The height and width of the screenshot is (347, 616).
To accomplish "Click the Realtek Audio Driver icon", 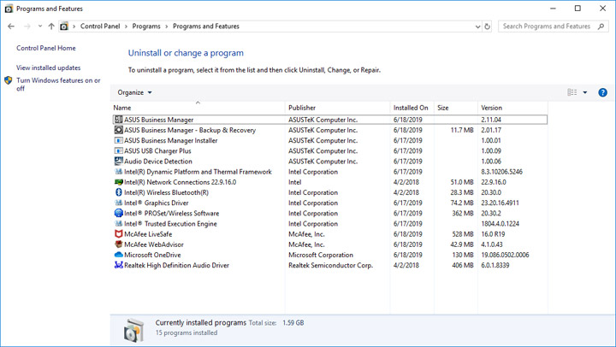I will tap(118, 265).
